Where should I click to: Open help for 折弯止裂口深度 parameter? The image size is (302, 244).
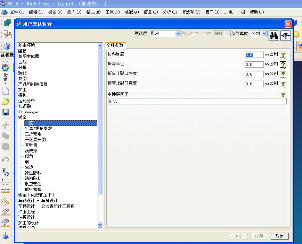click(x=283, y=75)
